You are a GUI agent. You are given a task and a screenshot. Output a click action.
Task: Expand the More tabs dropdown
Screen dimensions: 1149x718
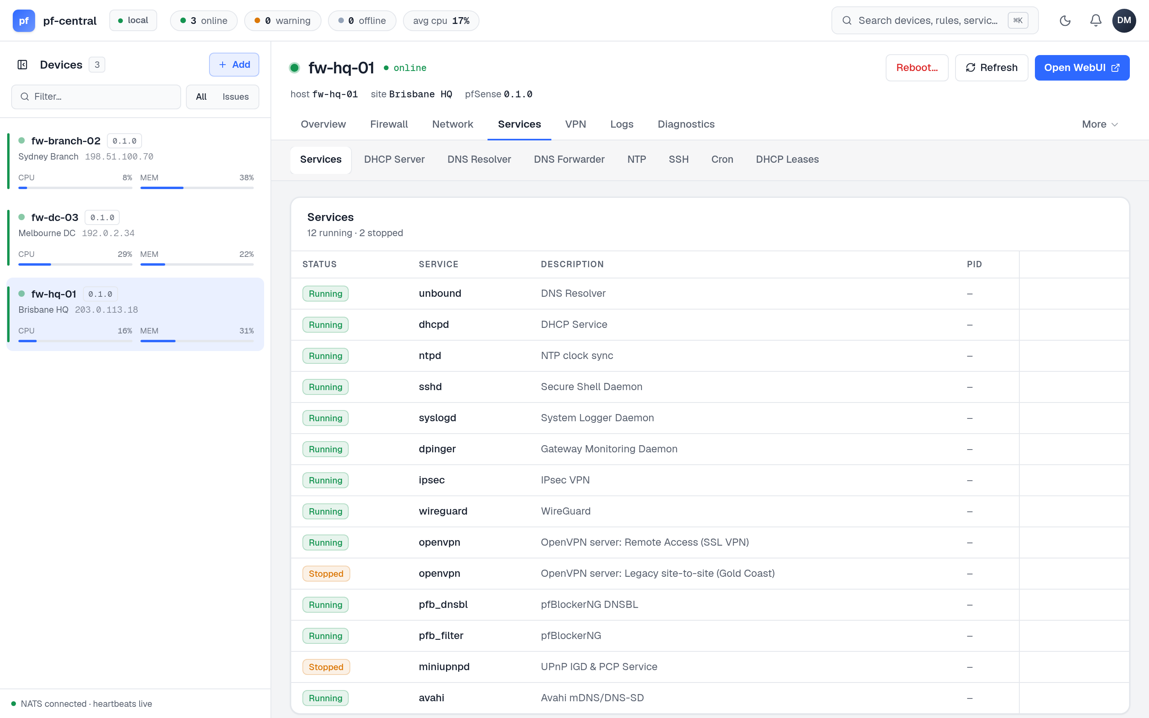click(1100, 124)
